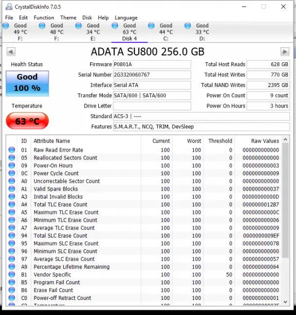Click status orb for Reallocated Sectors Count
Screen dimensions: 296x315
coord(12,157)
